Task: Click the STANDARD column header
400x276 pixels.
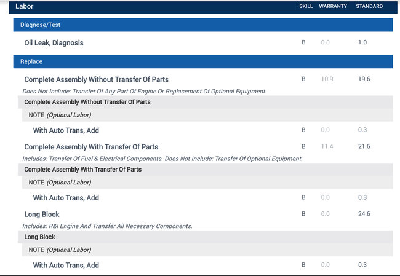Action: point(369,6)
